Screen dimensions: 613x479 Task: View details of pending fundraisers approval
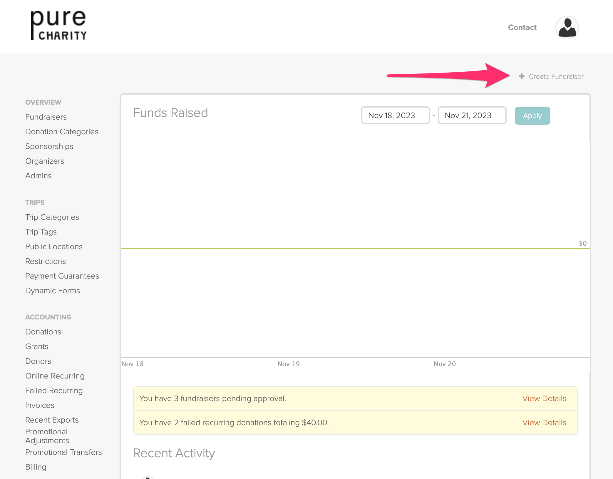pos(544,398)
